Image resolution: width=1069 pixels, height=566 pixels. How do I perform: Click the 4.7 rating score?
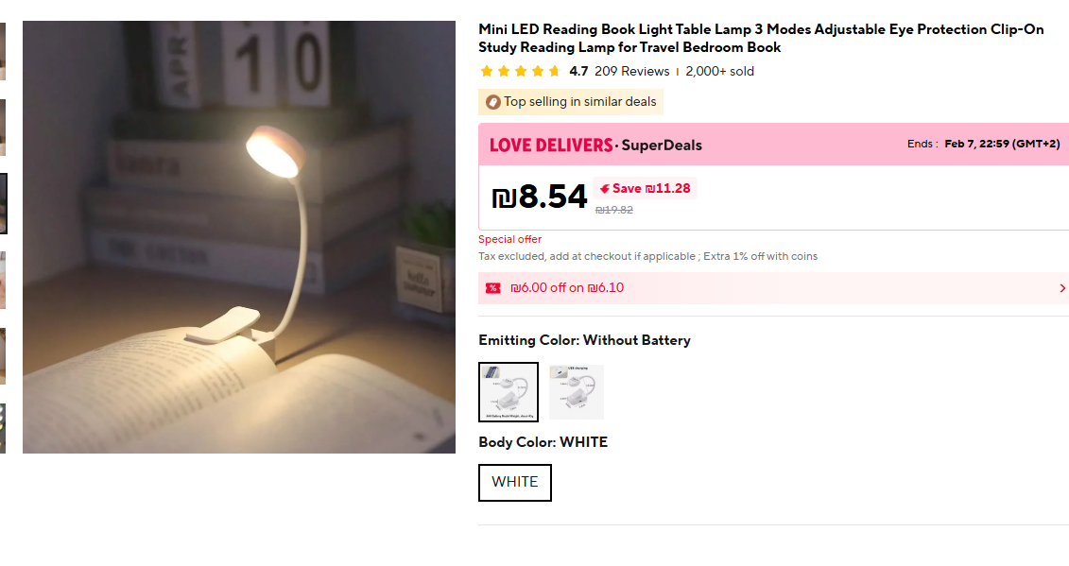coord(578,71)
